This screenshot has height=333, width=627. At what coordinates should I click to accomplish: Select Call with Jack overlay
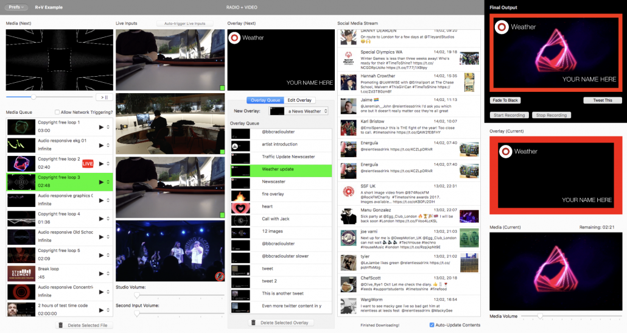click(281, 220)
